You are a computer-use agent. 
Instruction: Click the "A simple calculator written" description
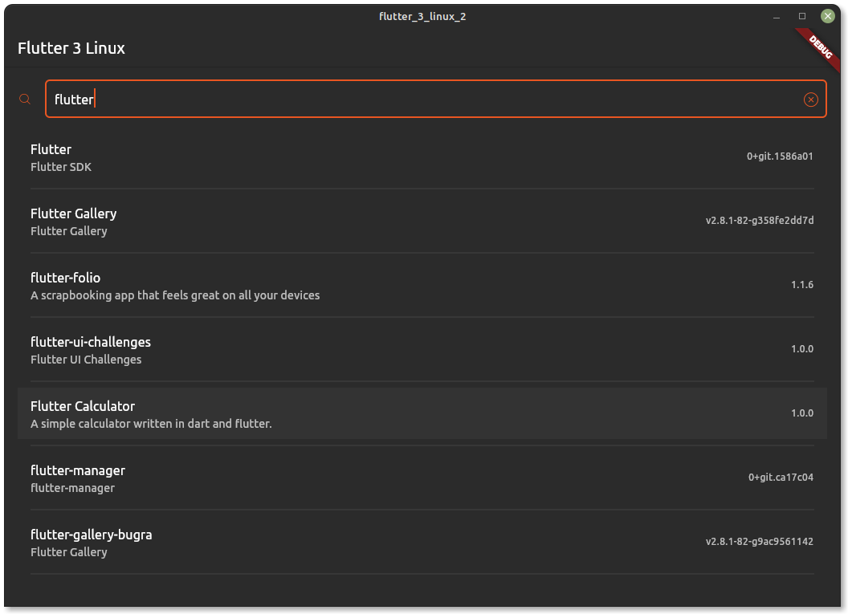click(x=151, y=424)
